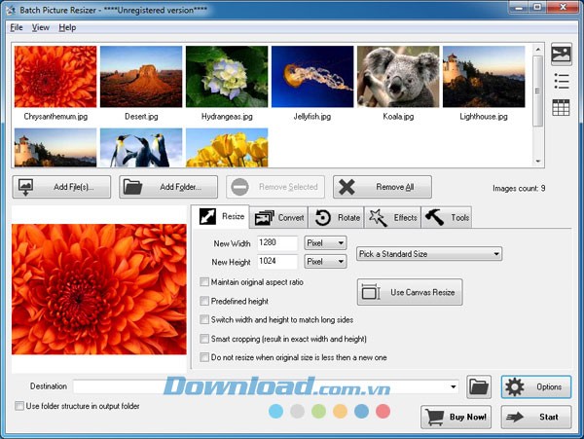Image resolution: width=584 pixels, height=439 pixels.
Task: Click the browse destination folder icon
Action: point(478,386)
